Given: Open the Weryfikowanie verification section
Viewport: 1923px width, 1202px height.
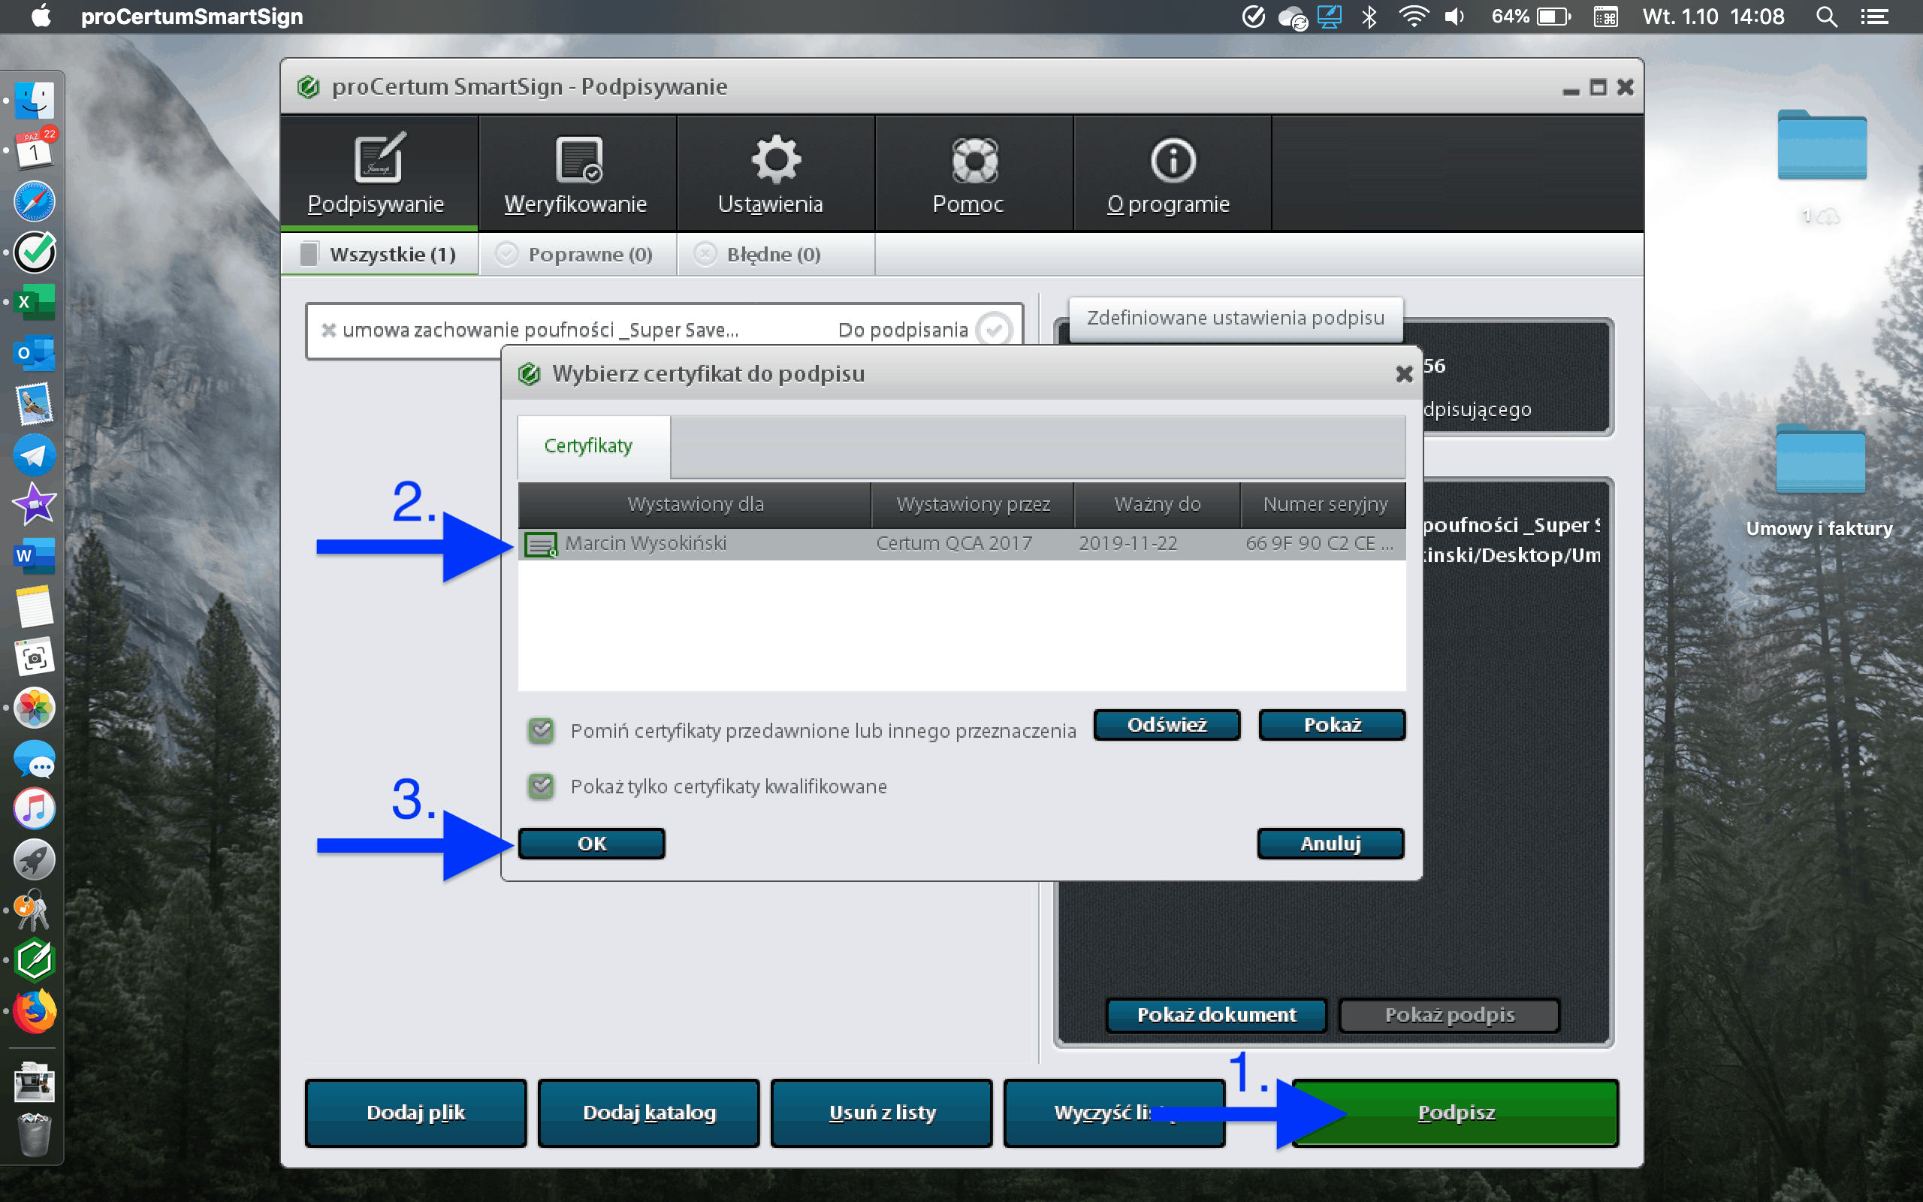Looking at the screenshot, I should click(x=576, y=174).
